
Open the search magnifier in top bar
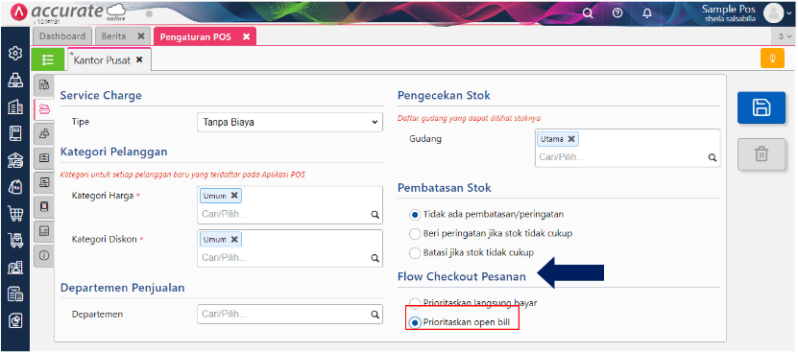pos(588,13)
